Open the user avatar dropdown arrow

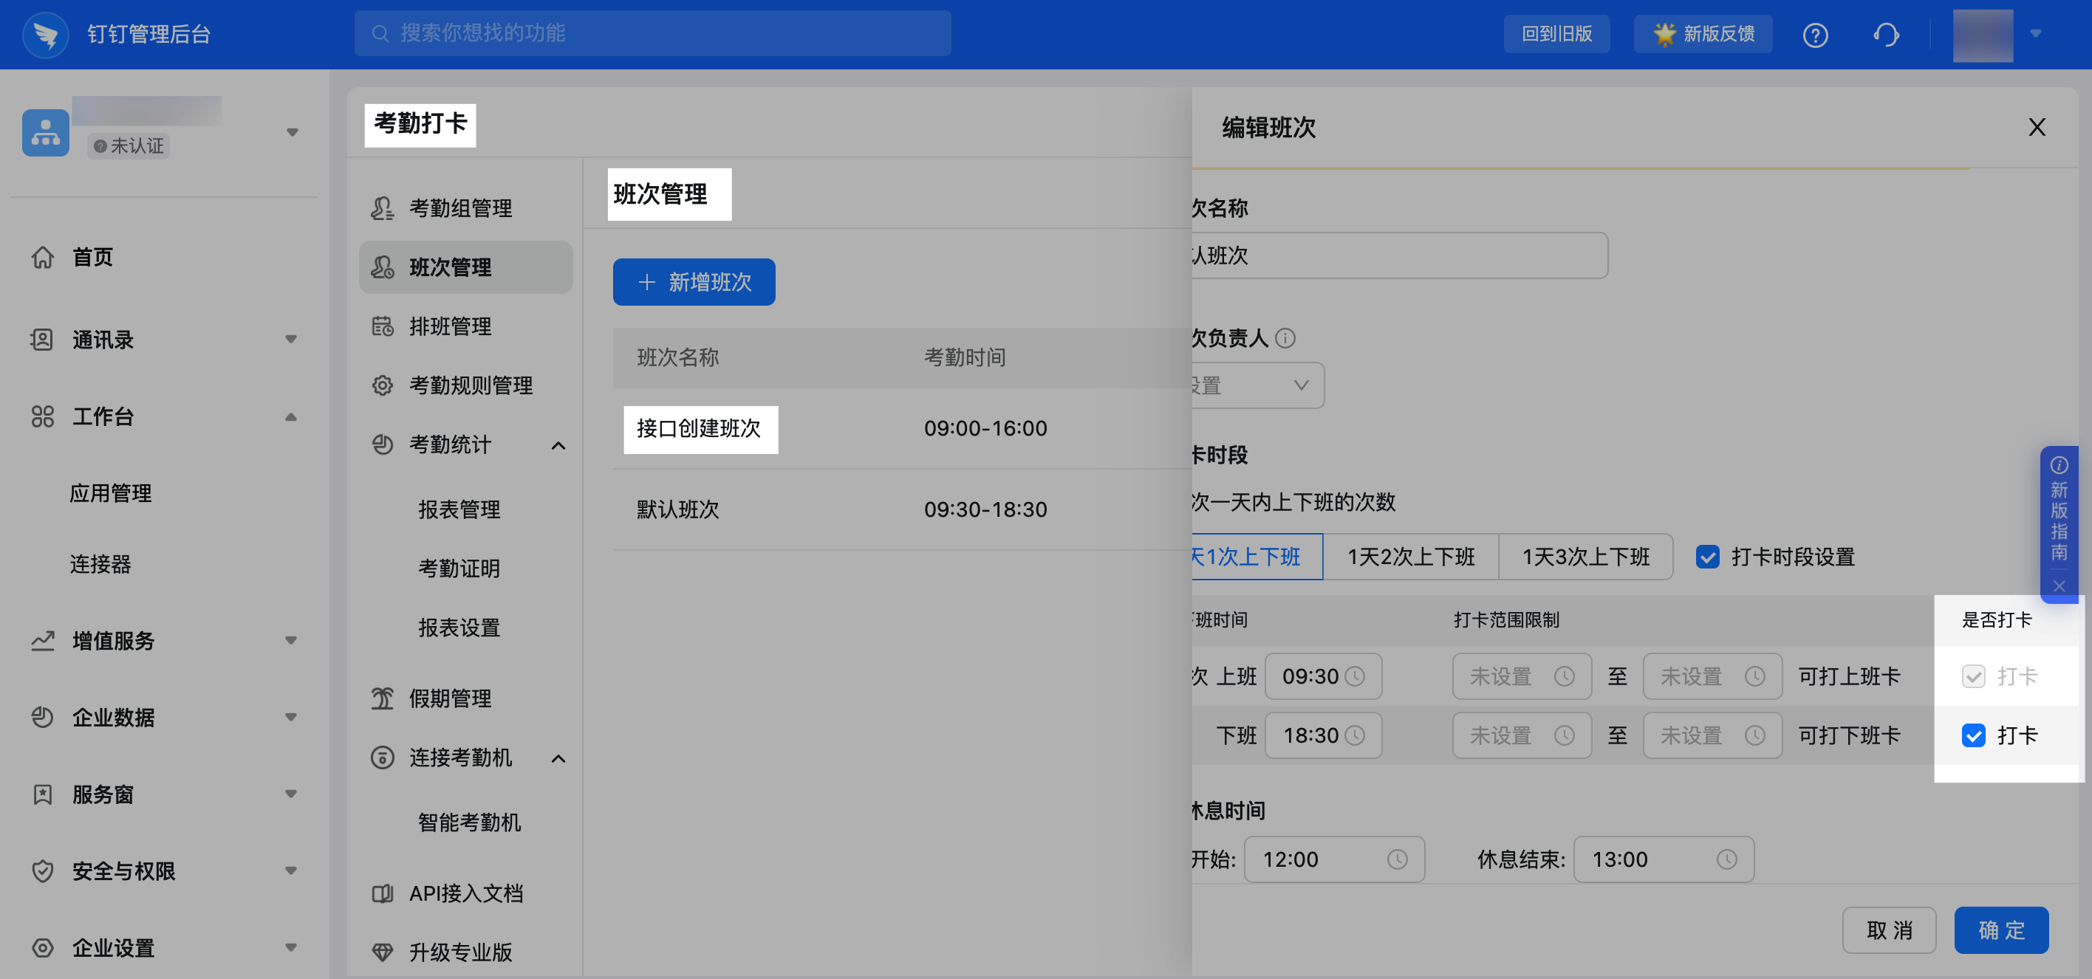click(x=2035, y=34)
